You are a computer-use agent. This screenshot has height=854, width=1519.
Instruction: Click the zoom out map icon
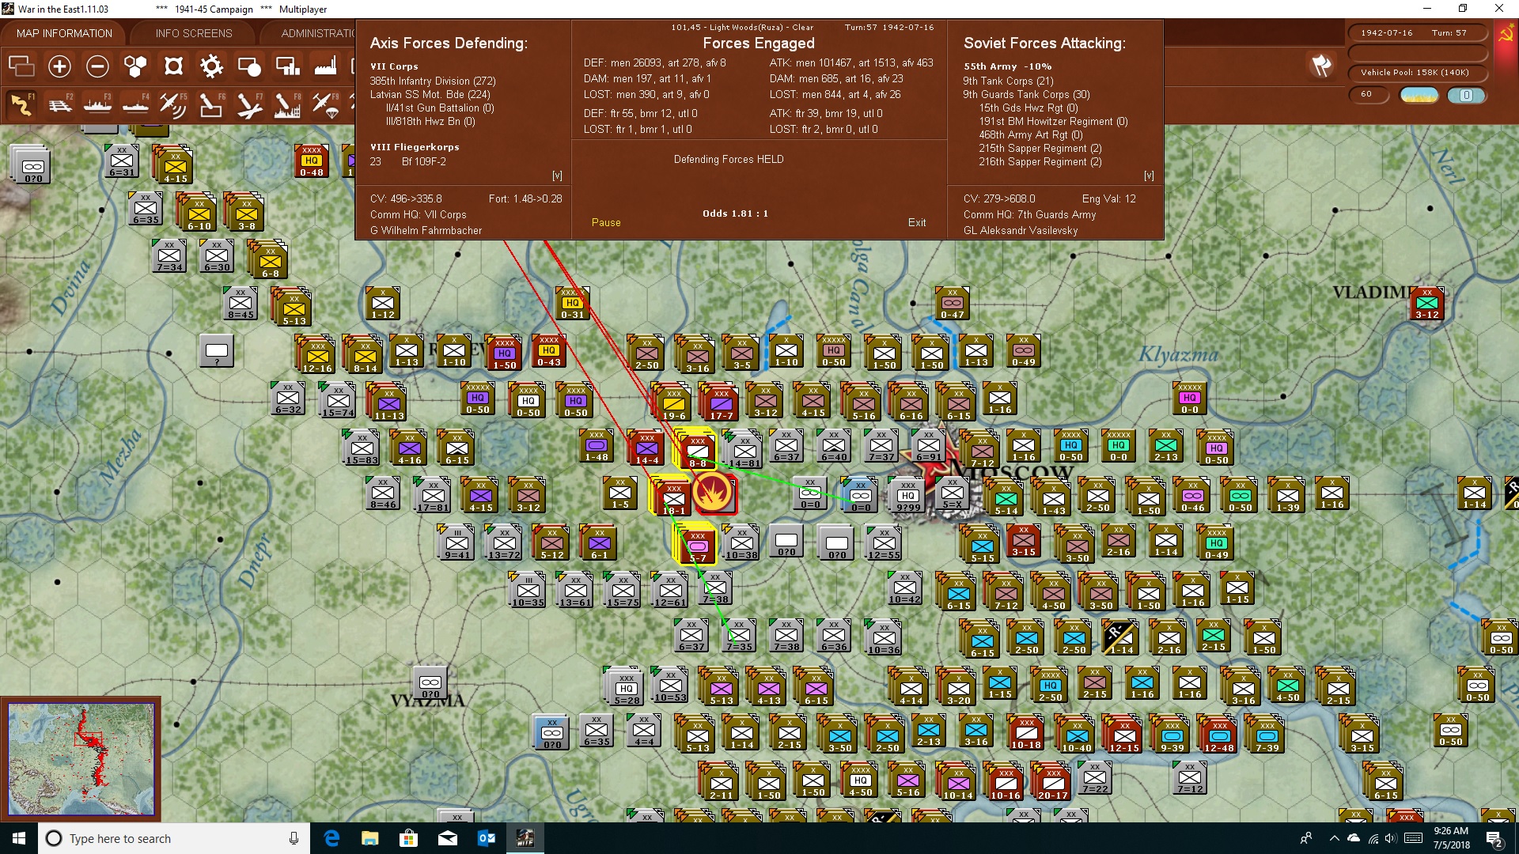[x=97, y=66]
